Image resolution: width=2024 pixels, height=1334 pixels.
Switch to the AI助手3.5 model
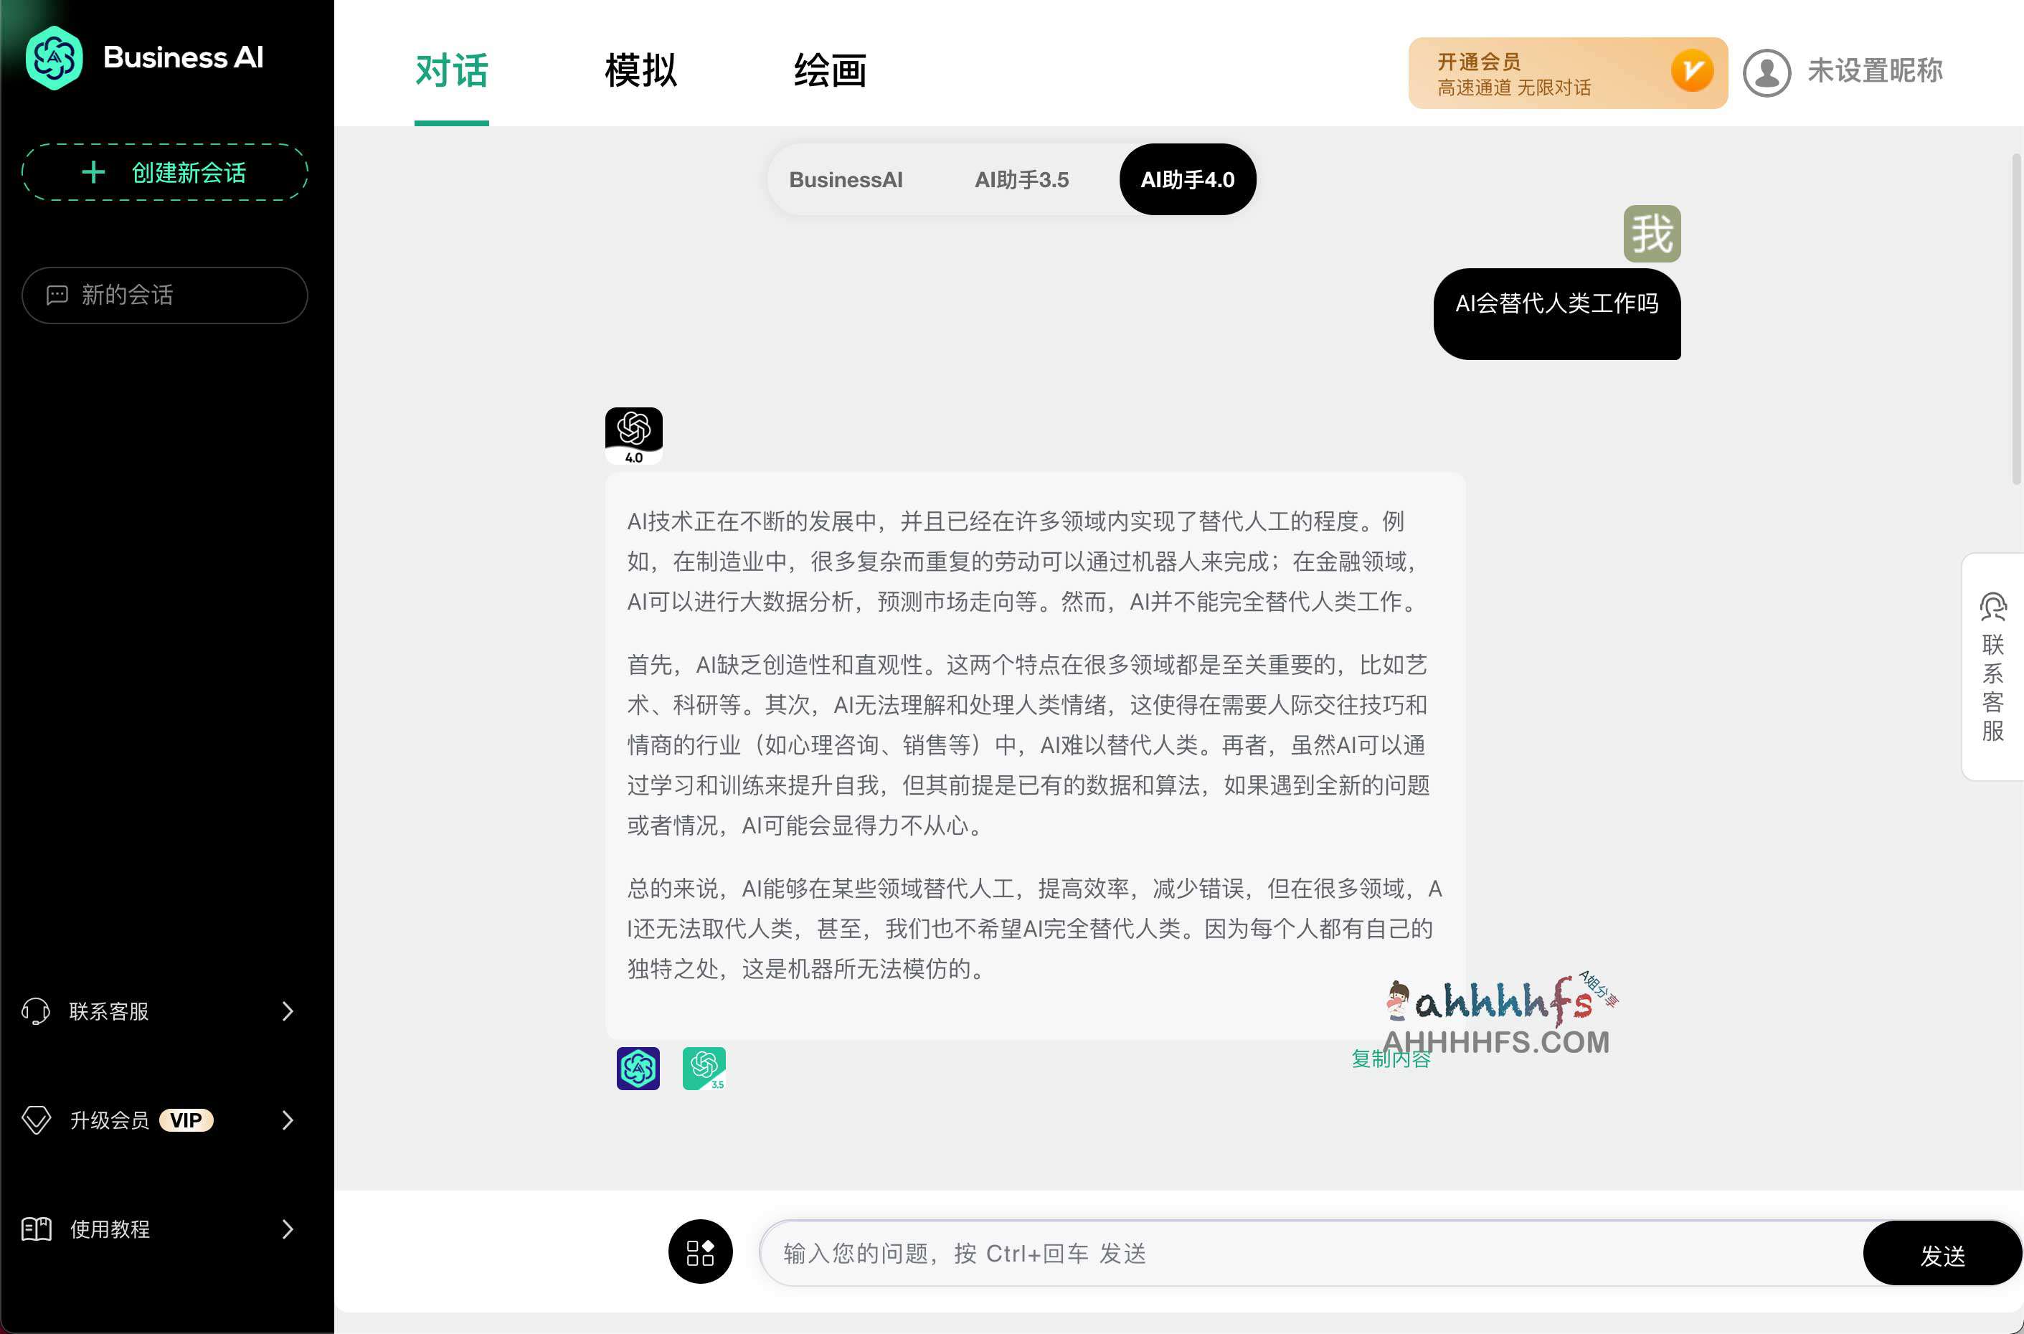point(1022,179)
